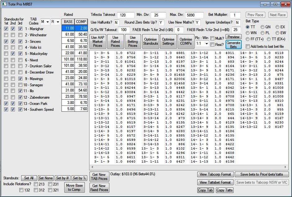Click the bet list horizontal scrollbar
The width and height of the screenshot is (292, 197).
click(x=189, y=167)
